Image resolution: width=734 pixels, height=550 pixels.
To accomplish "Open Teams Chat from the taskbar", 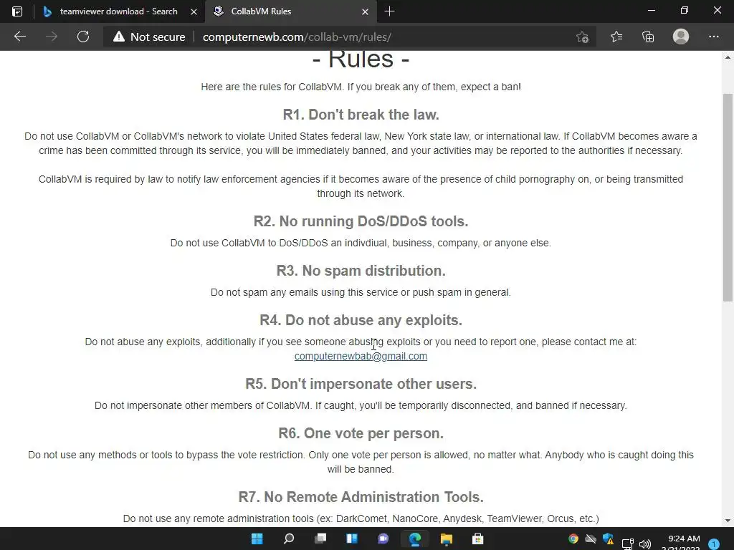I will point(383,539).
